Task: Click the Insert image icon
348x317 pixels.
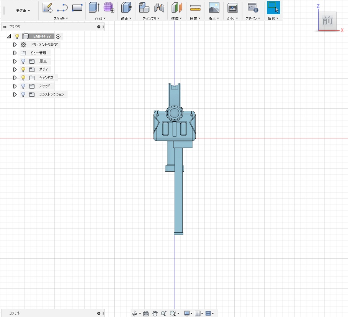Action: (214, 7)
